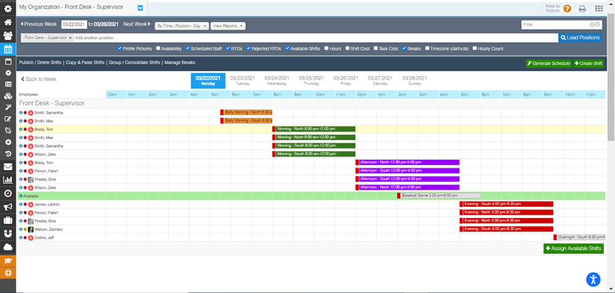Open the magnet icon in sidebar
Screen dimensions: 615x293
point(8,234)
